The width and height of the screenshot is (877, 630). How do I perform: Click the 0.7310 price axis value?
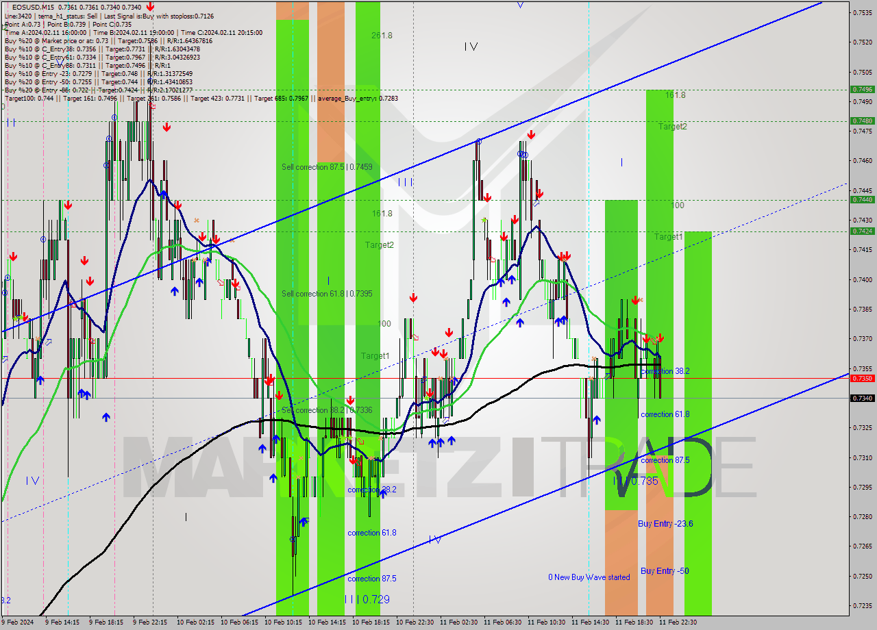click(x=861, y=457)
